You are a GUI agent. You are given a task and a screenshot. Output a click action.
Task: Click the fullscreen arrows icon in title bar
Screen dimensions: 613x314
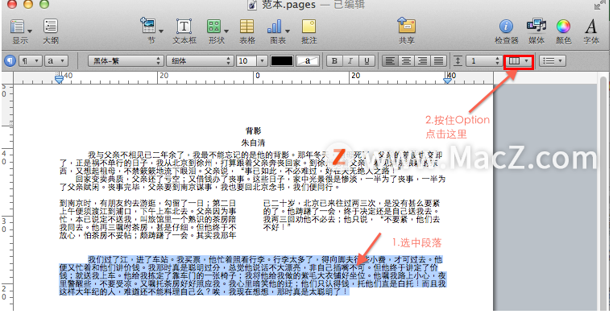coord(599,5)
